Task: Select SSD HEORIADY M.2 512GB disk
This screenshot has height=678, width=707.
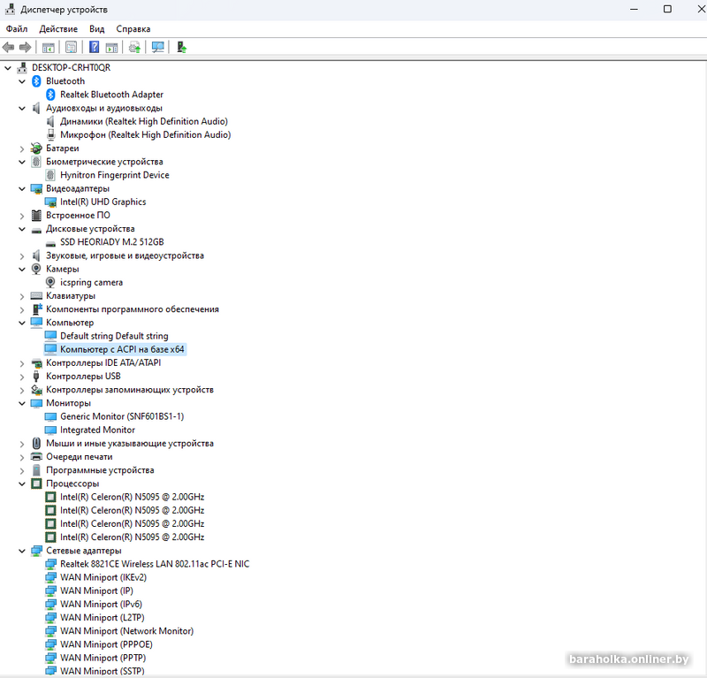Action: click(x=112, y=242)
